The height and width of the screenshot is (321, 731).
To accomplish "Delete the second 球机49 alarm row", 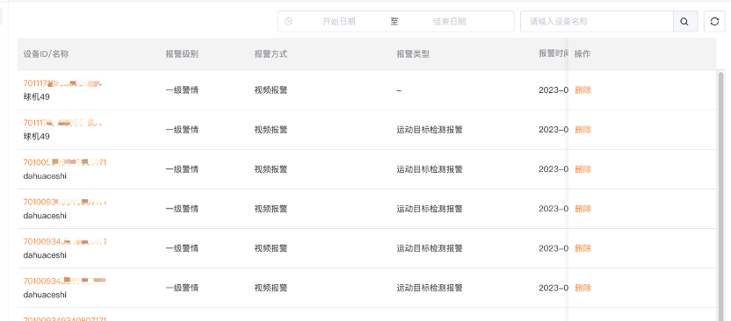I will point(583,130).
